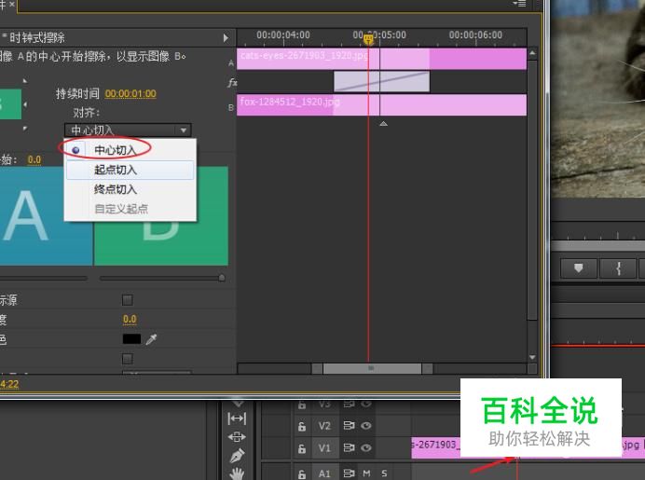Screen dimensions: 645x480
Task: Select the Slide tool
Action: pos(237,437)
